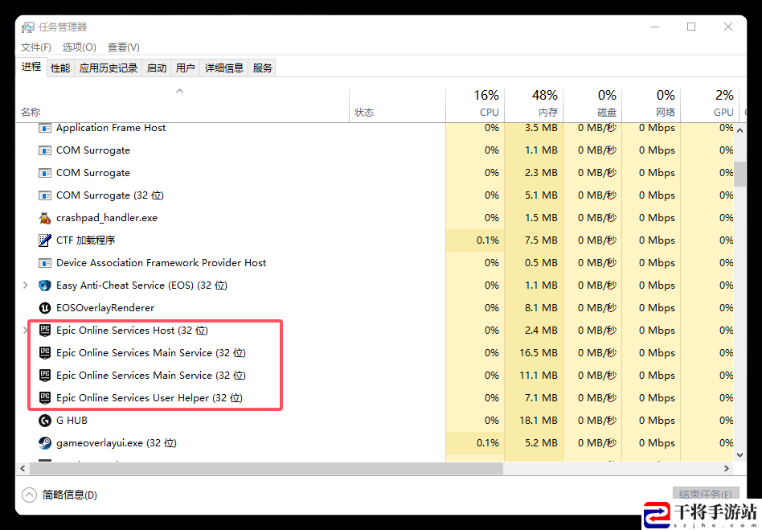The image size is (762, 530).
Task: Switch to the 启动 tab
Action: point(157,68)
